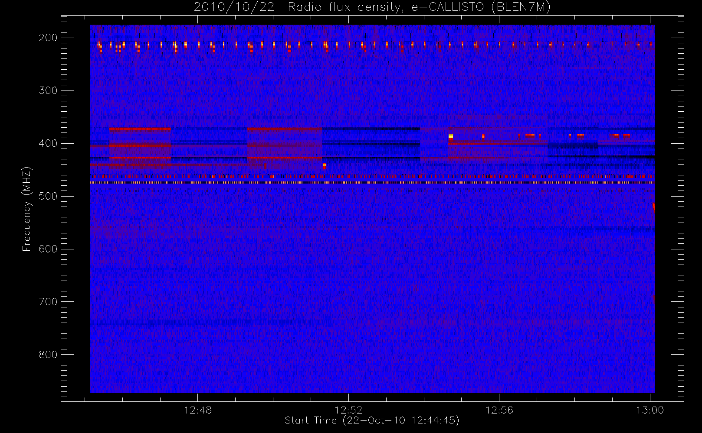Click the 400 frequency tick label
Viewport: 702px width, 433px height.
pos(48,143)
